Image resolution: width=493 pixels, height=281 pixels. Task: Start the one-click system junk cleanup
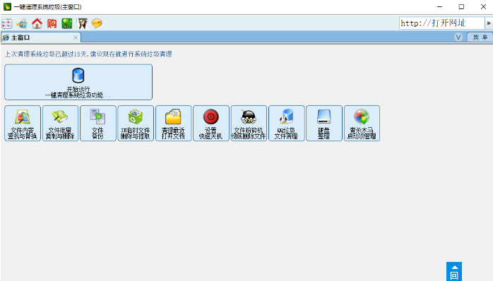tap(78, 82)
